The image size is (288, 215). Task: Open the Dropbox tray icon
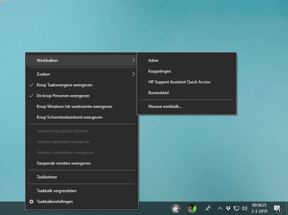click(x=228, y=208)
